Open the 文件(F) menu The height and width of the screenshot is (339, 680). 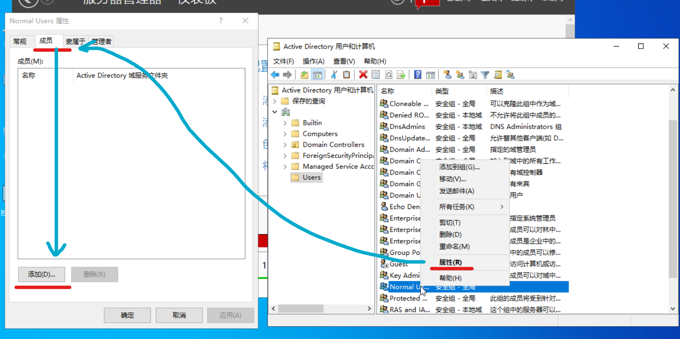(x=283, y=61)
